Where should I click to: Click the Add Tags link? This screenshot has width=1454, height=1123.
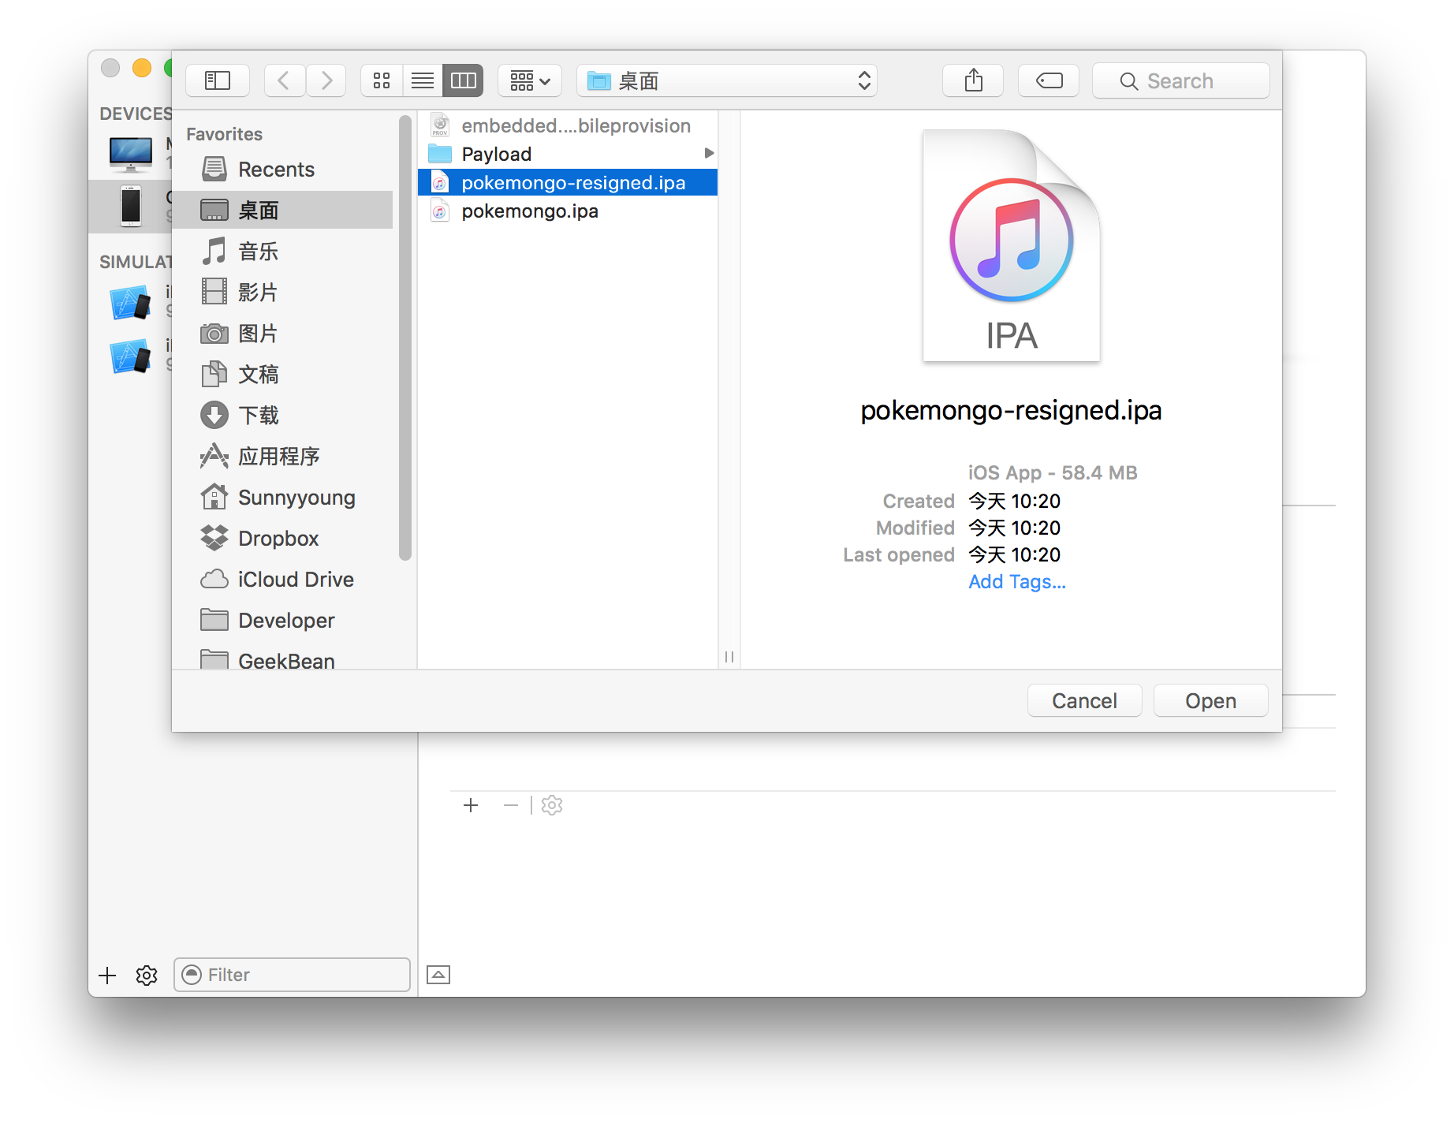coord(1016,582)
